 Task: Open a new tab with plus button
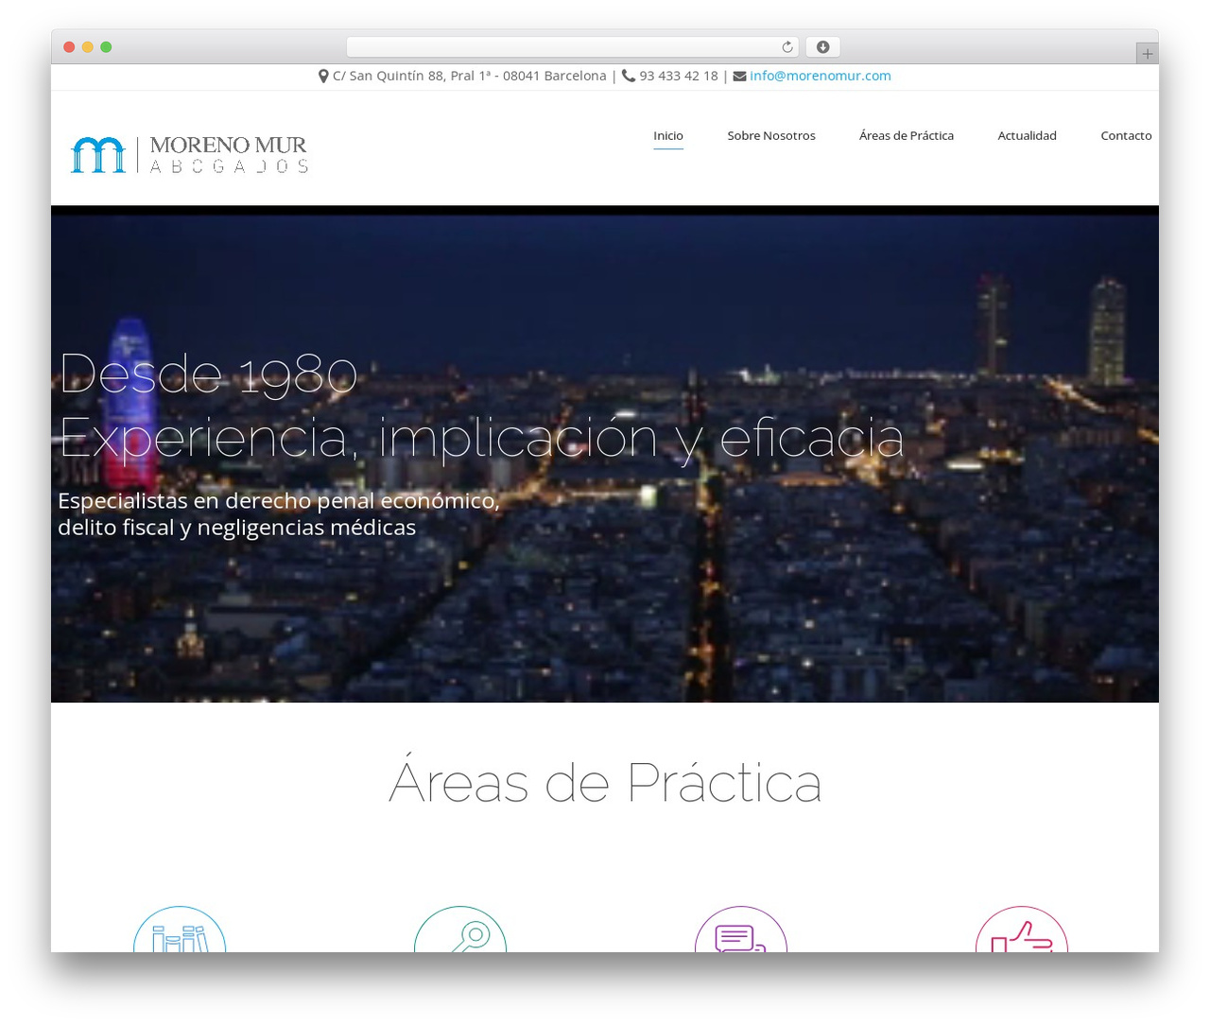(1147, 54)
